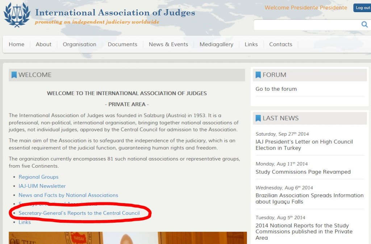
Task: Click the paragraph starting "The main aim of the Association"
Action: tap(122, 144)
